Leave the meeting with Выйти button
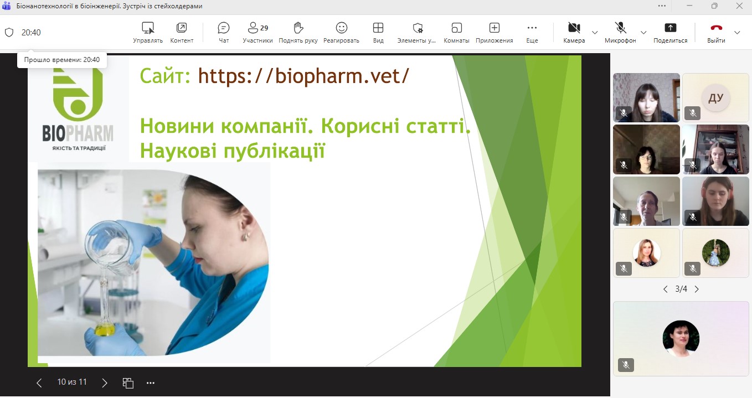Viewport: 752px width, 398px height. (x=716, y=32)
